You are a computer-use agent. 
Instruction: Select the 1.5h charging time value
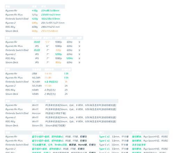pyautogui.click(x=66, y=78)
